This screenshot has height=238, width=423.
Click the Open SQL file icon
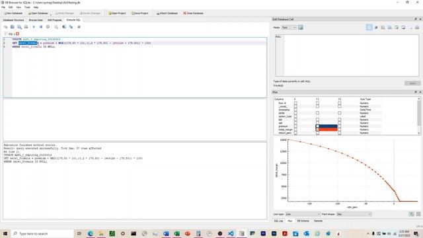coord(12,27)
